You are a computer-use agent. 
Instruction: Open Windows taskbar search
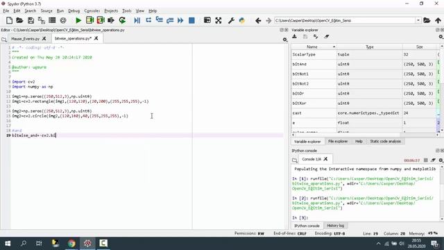point(24,243)
